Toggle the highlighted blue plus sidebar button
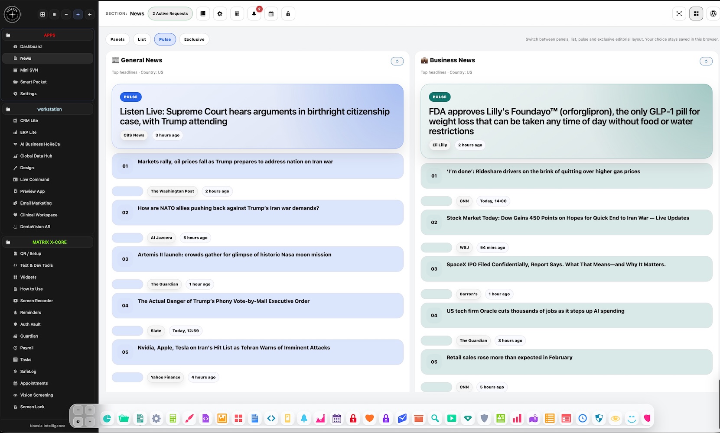720x433 pixels. click(x=78, y=14)
